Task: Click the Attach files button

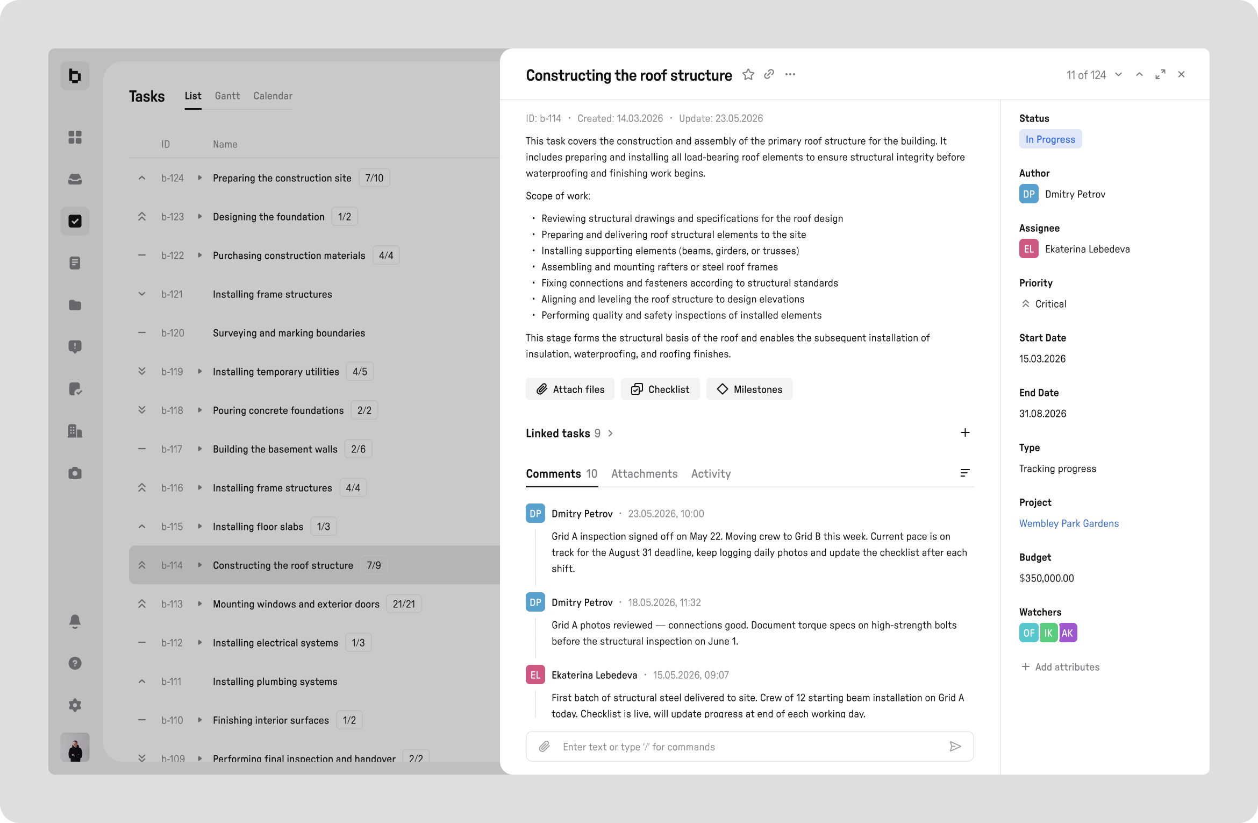Action: pyautogui.click(x=570, y=389)
